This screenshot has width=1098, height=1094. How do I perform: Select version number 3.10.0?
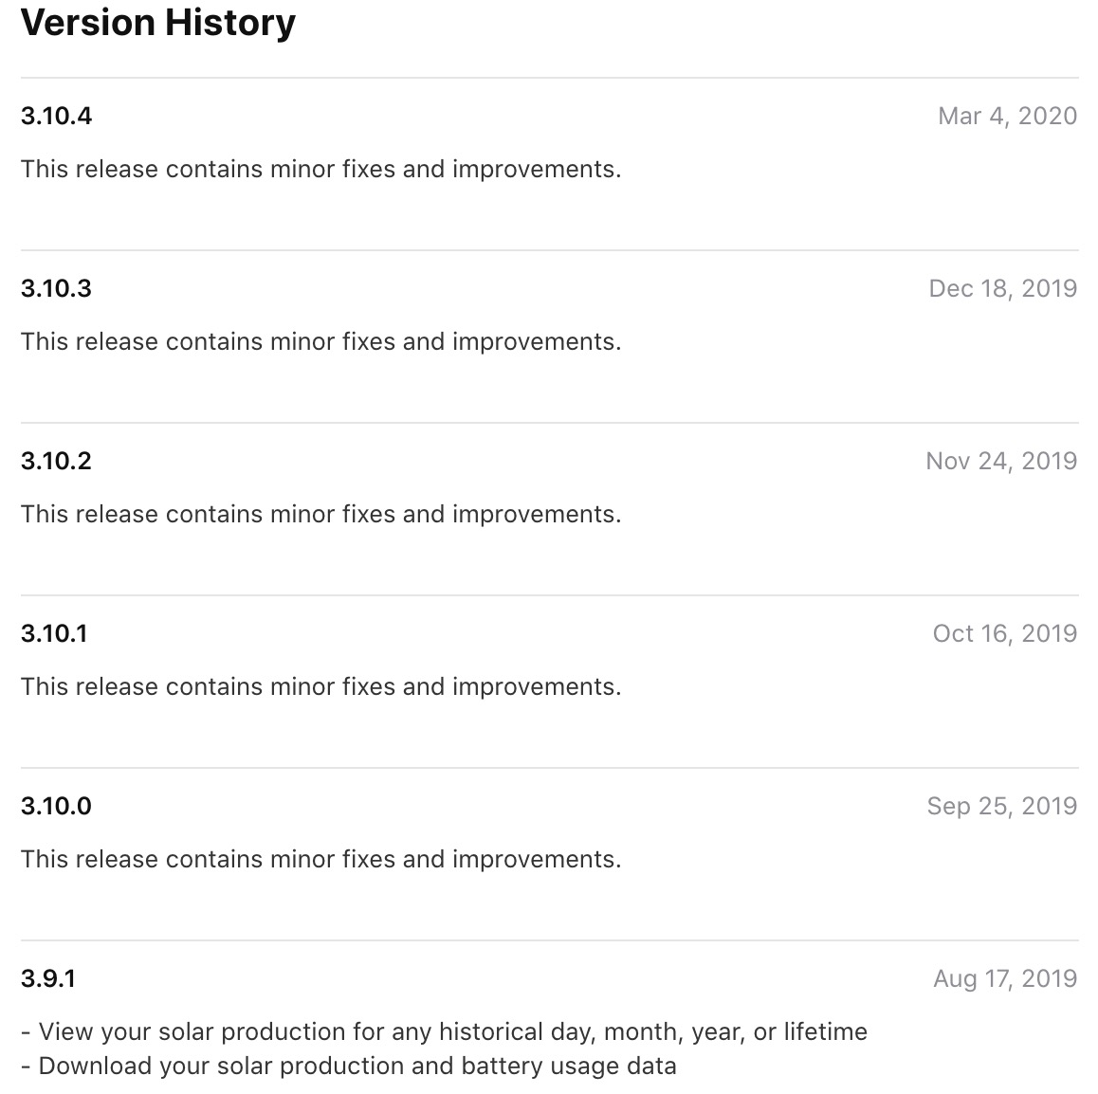[x=57, y=806]
